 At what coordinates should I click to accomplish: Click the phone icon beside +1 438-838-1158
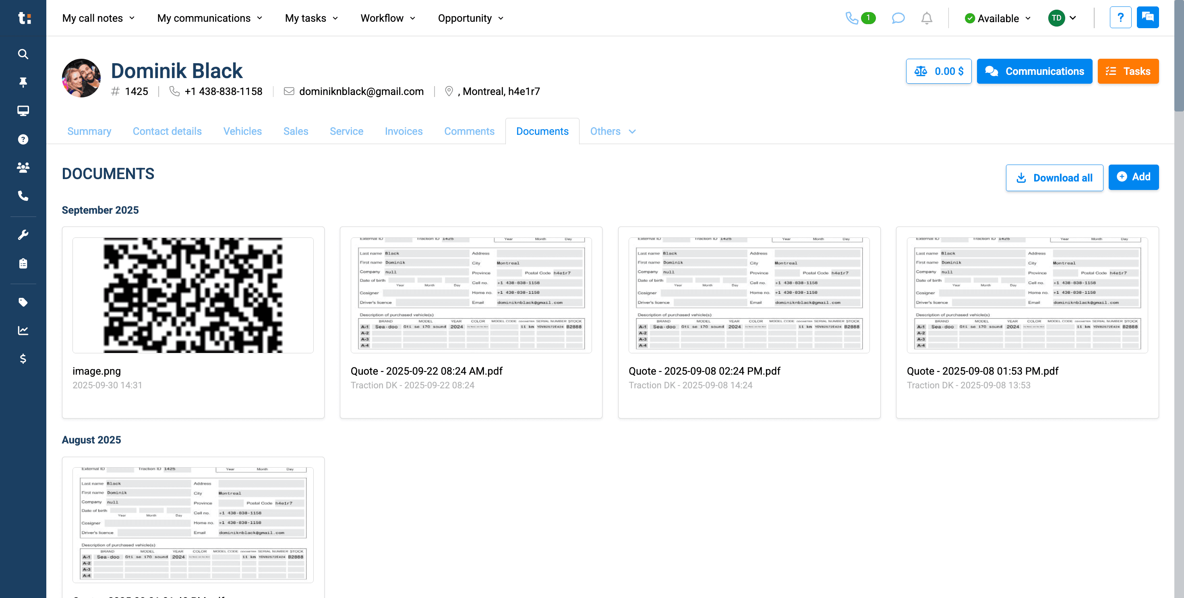(x=175, y=91)
